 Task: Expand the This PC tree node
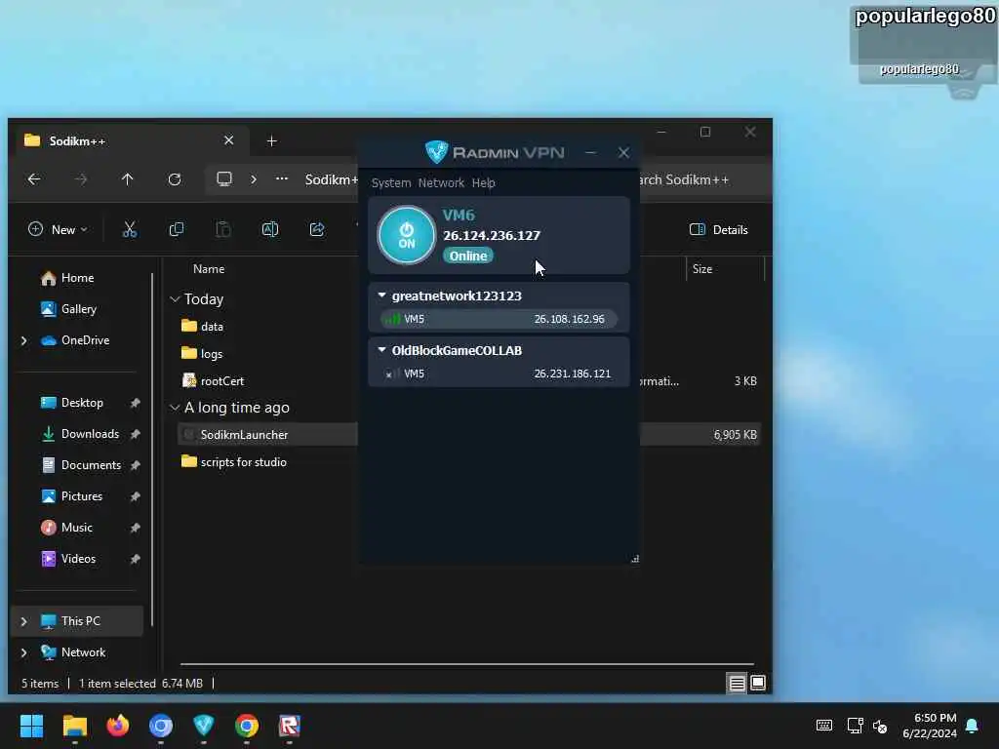pyautogui.click(x=24, y=621)
